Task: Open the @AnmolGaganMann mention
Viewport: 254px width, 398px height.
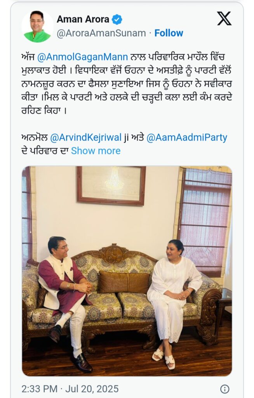Action: click(x=82, y=57)
